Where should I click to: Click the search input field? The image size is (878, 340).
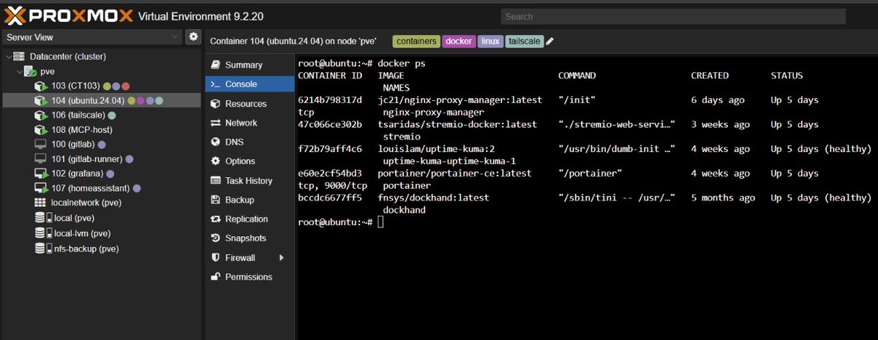click(x=673, y=16)
